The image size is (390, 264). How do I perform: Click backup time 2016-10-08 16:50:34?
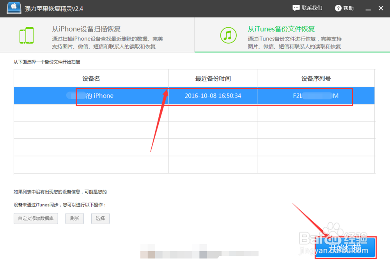[213, 96]
